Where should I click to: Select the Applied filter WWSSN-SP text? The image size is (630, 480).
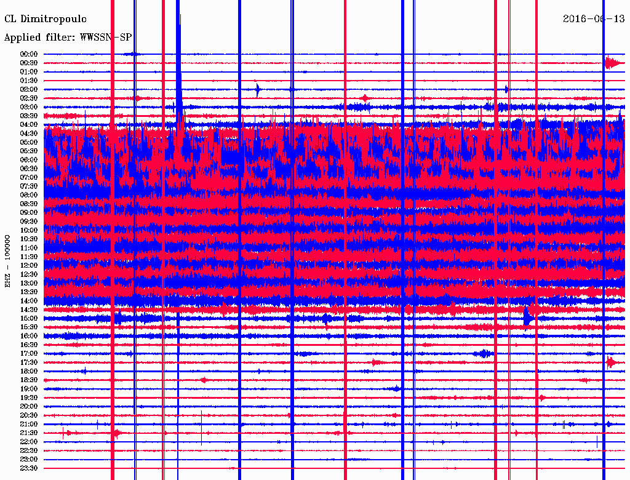click(68, 38)
